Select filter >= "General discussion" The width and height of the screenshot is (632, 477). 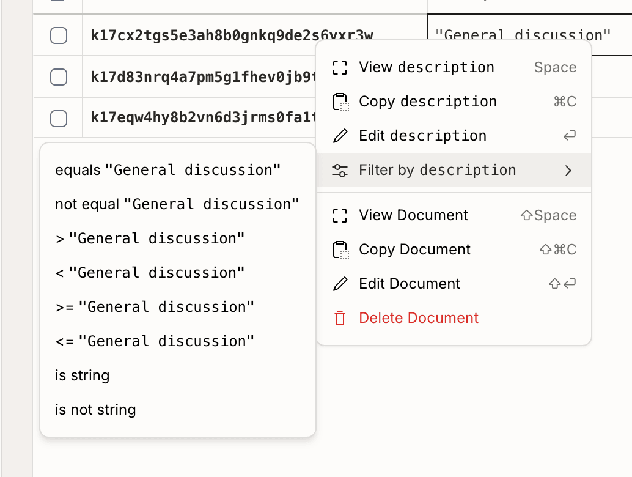click(178, 307)
